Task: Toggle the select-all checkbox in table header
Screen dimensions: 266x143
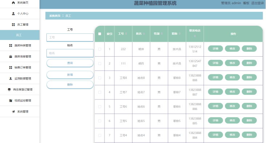Action: tap(100, 34)
